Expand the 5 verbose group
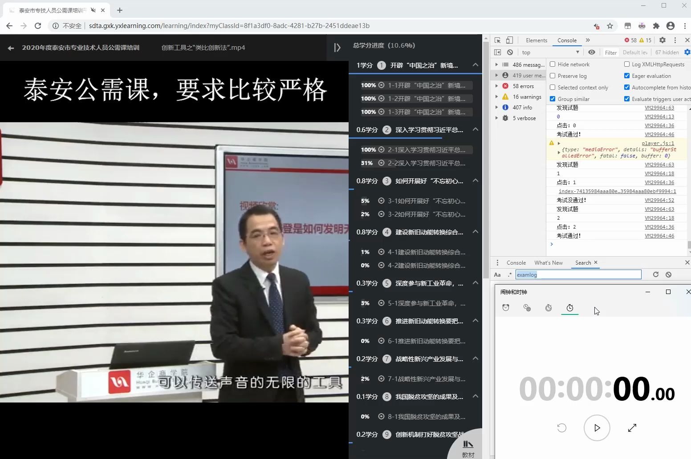Image resolution: width=691 pixels, height=459 pixels. pos(496,118)
